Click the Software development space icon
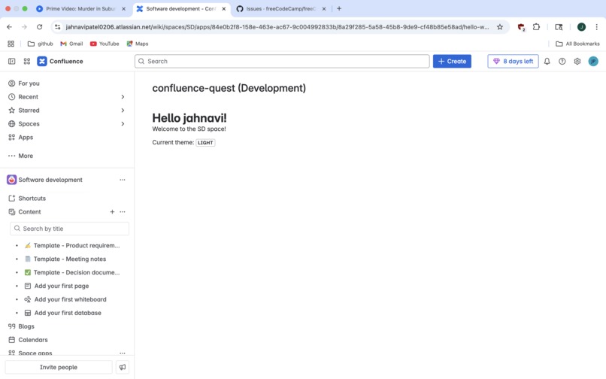This screenshot has width=606, height=379. click(11, 180)
